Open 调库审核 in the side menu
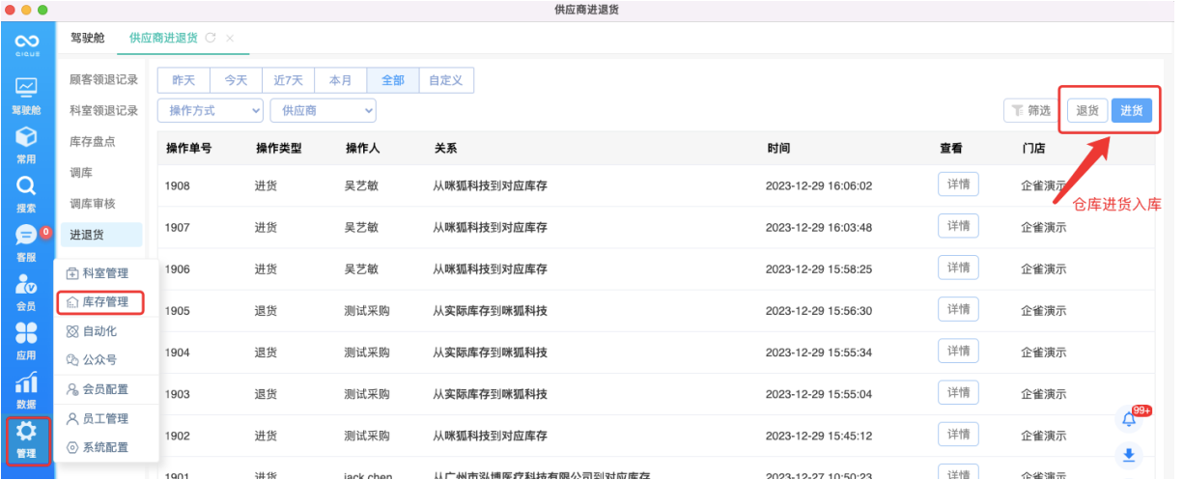This screenshot has height=480, width=1184. 93,203
